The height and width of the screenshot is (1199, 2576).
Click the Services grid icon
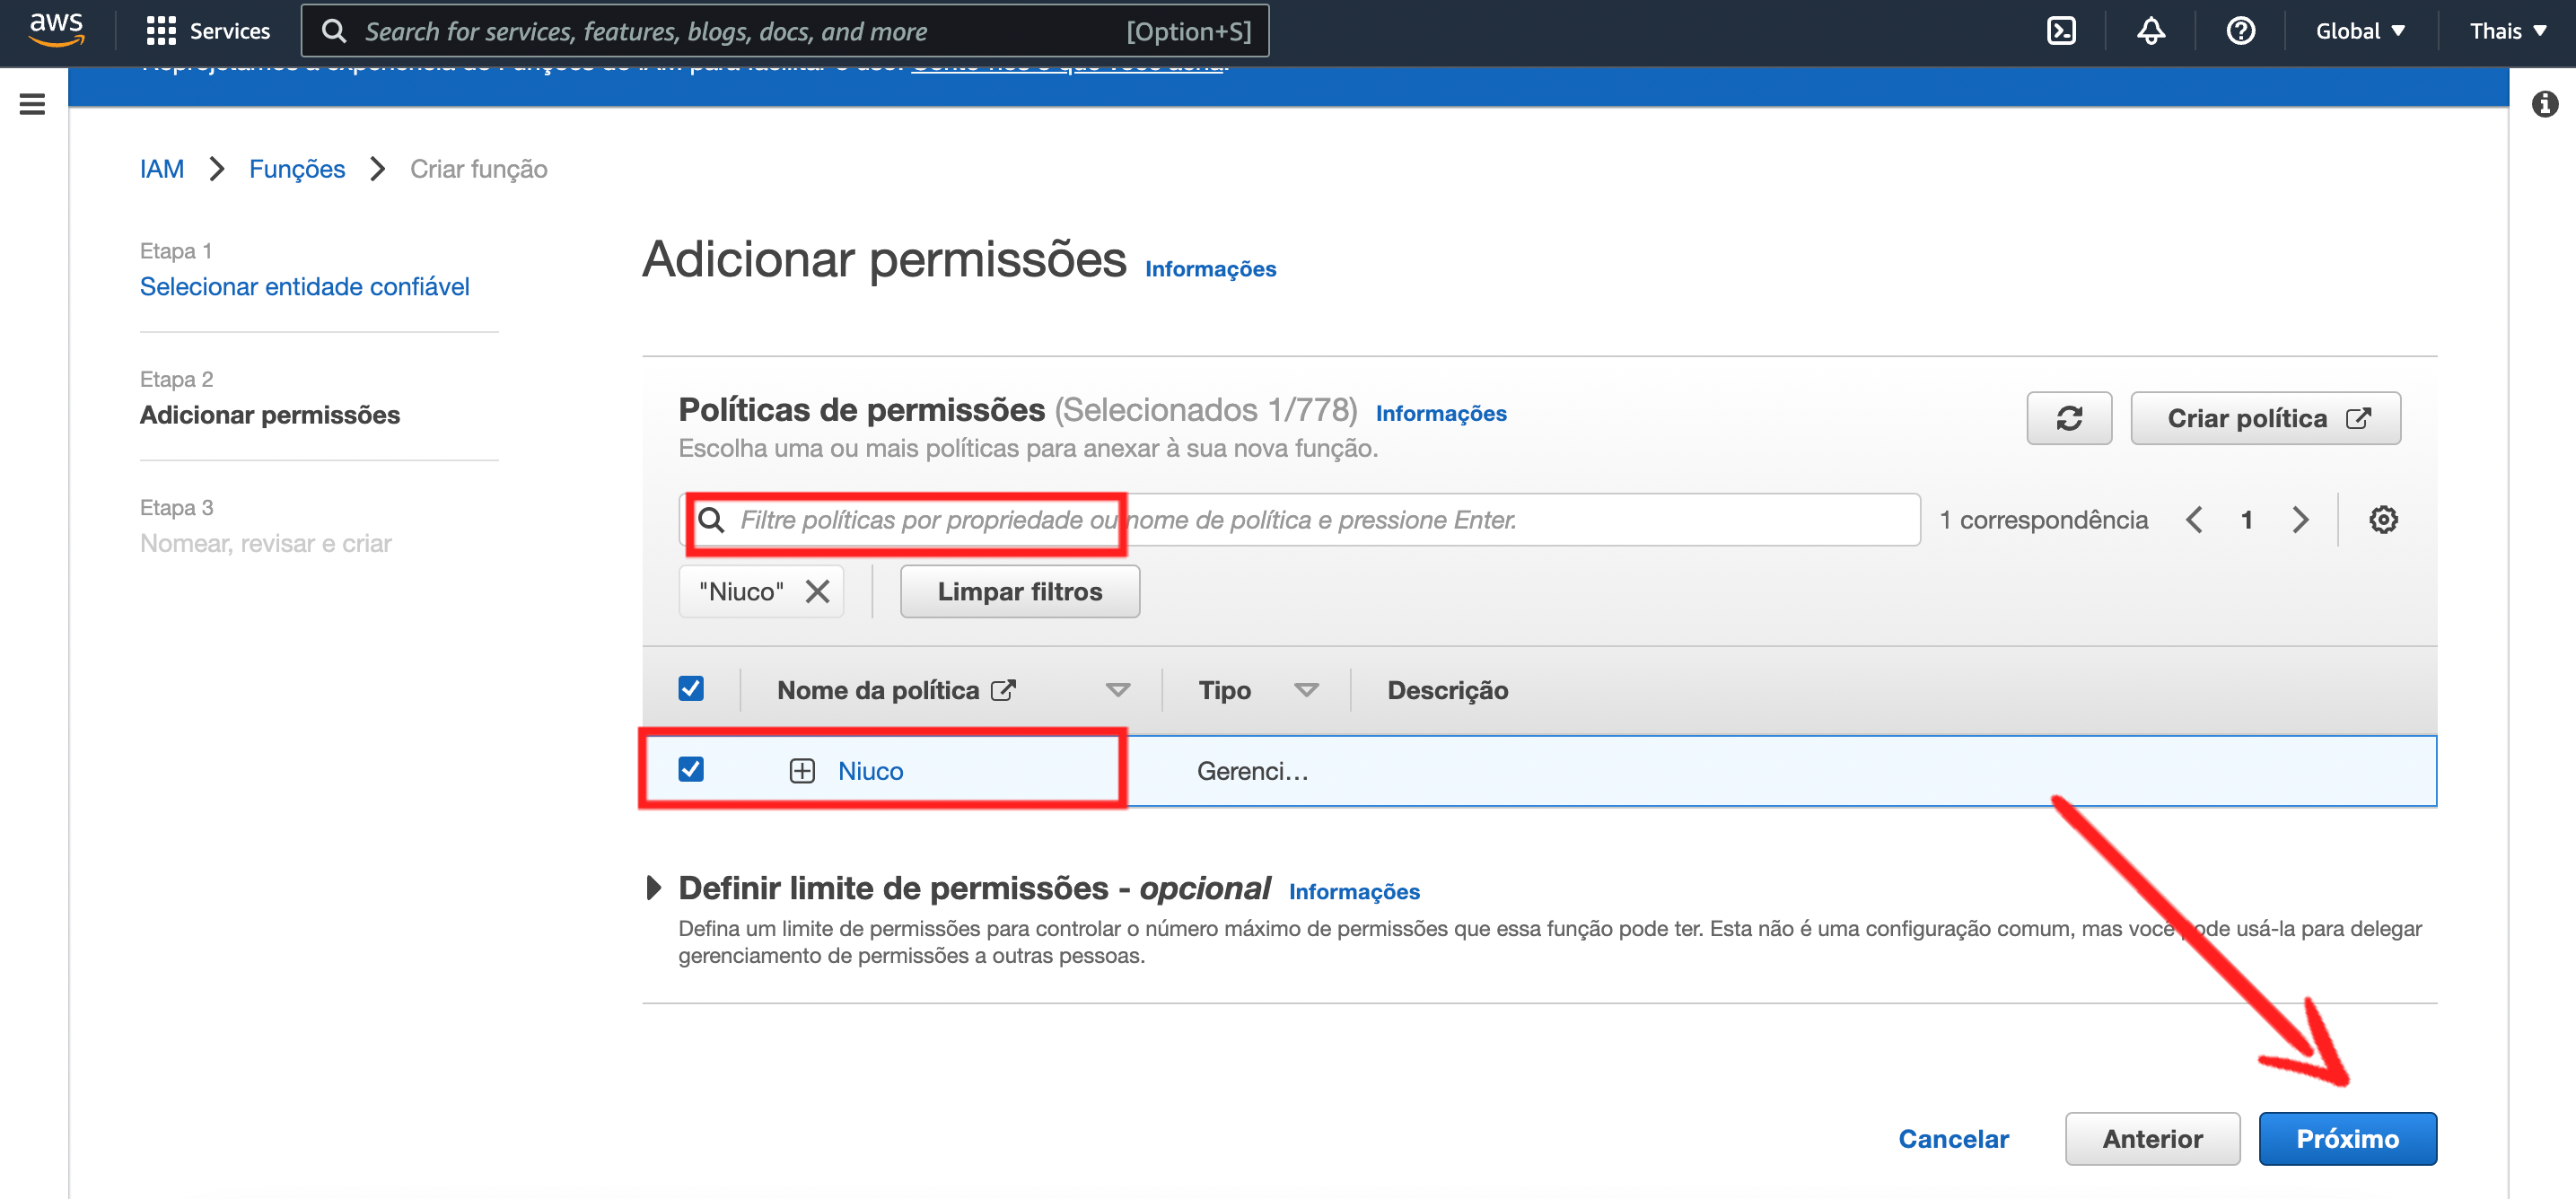tap(160, 31)
